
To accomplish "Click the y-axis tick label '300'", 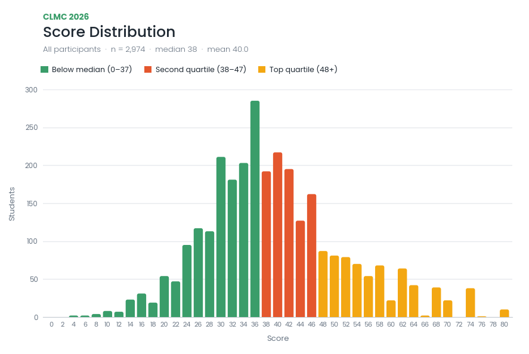I will (31, 89).
